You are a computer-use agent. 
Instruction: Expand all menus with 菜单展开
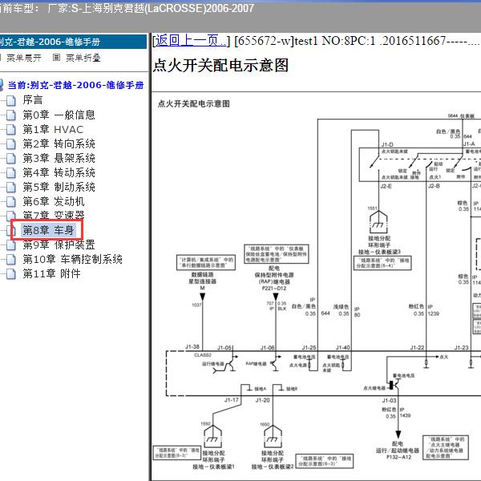(x=23, y=58)
